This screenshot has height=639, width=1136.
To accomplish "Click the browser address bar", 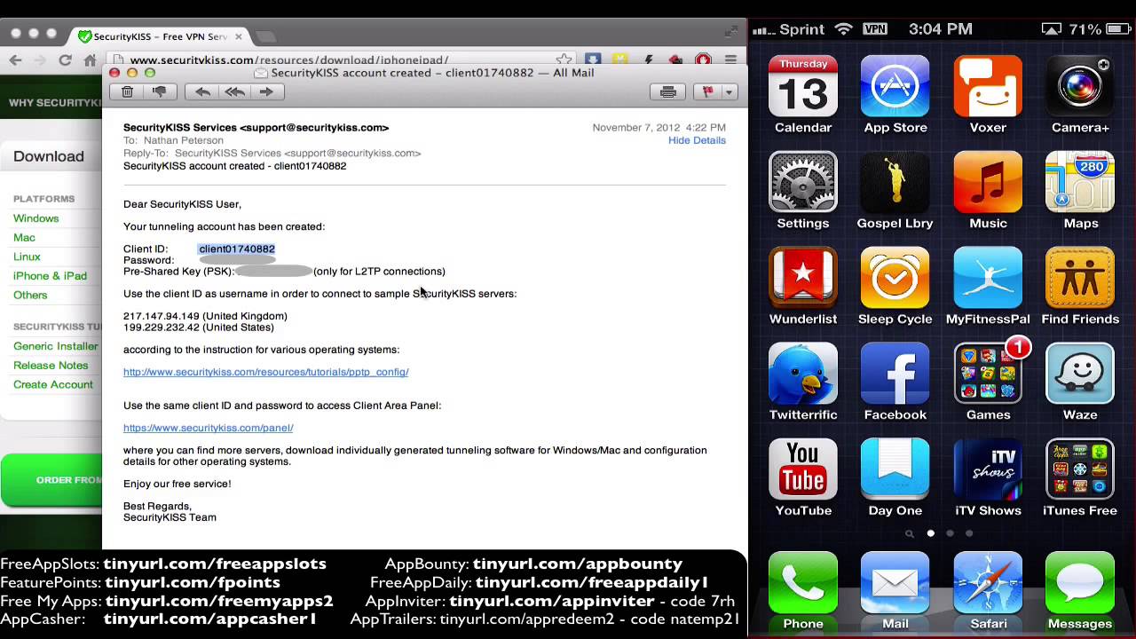I will (x=337, y=60).
